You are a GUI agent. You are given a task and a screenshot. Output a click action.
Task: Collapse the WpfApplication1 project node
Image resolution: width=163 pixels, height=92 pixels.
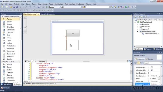tap(135, 22)
